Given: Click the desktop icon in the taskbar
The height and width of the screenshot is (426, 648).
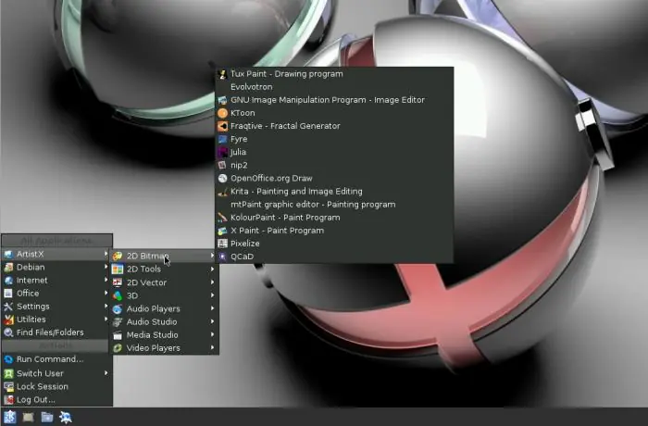Looking at the screenshot, I should (28, 417).
